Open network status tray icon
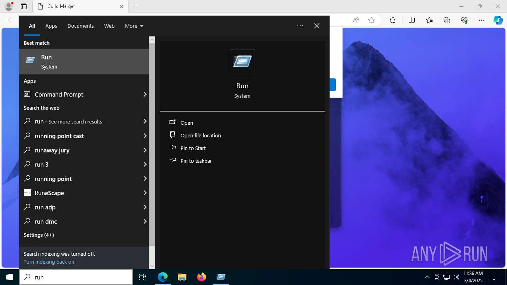507x285 pixels. [x=446, y=277]
